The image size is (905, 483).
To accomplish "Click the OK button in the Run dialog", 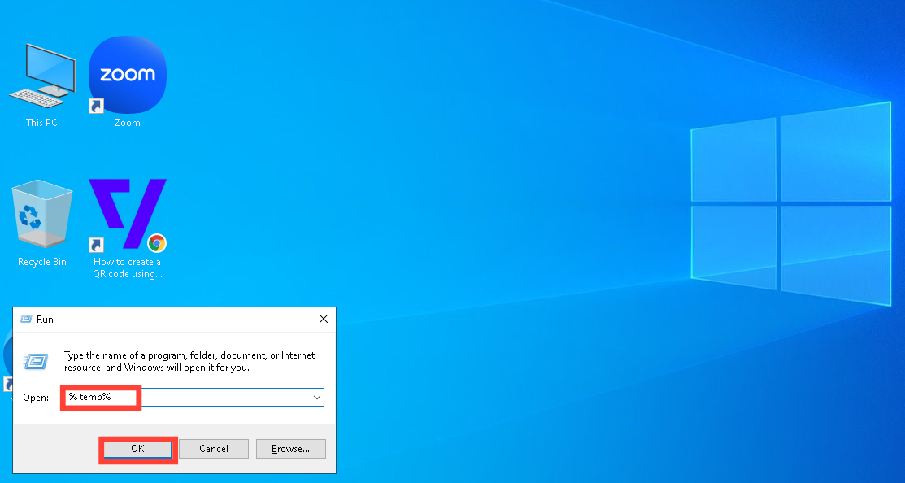I will tap(137, 448).
